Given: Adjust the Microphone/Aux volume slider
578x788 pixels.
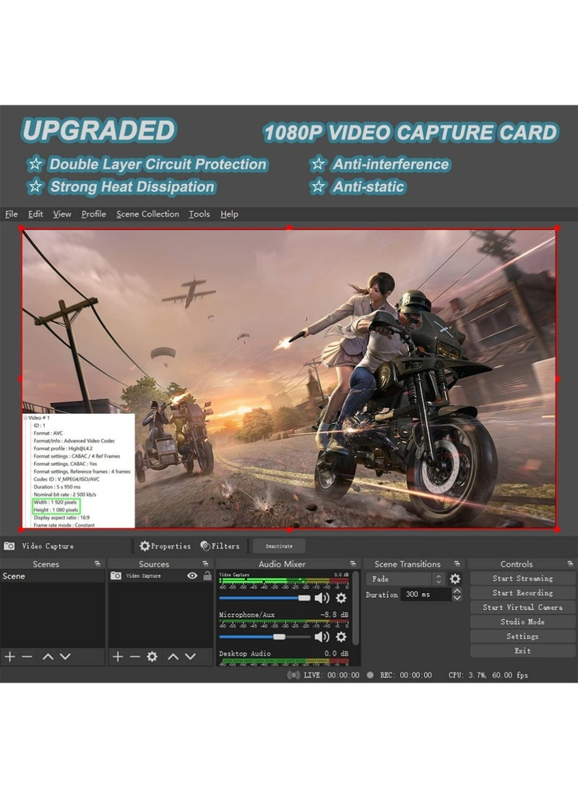Looking at the screenshot, I should [x=280, y=636].
